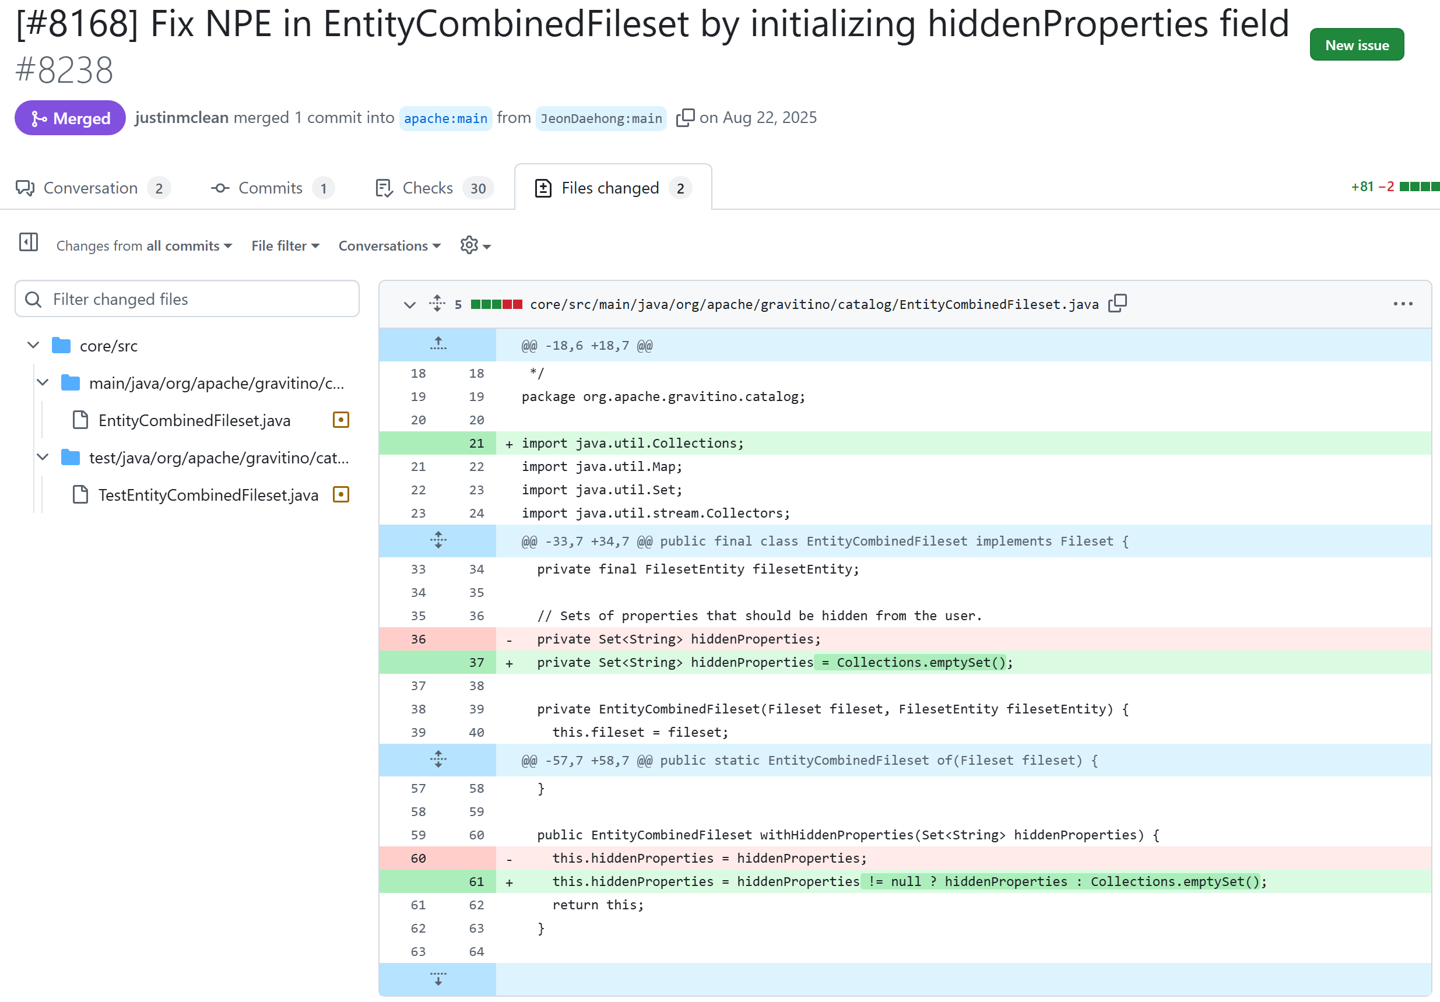Copy the EntityCombinedFileset.java file path
This screenshot has width=1440, height=1002.
(1117, 304)
